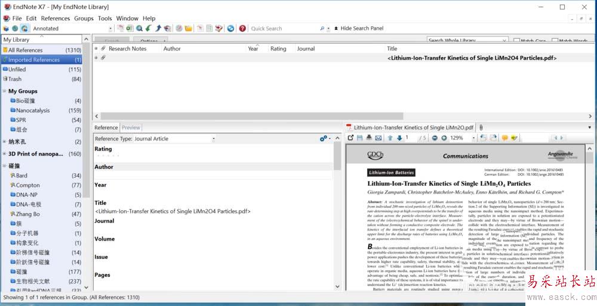Viewport: 597px width, 306px height.
Task: Click the Format Bibliography toolbar icon
Action: coord(209,29)
